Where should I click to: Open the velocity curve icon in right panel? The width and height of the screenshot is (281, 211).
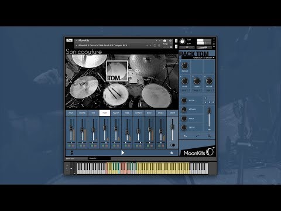point(197,136)
